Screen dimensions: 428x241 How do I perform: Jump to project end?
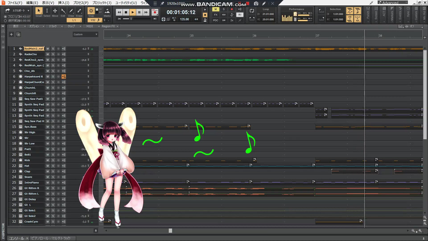(155, 19)
